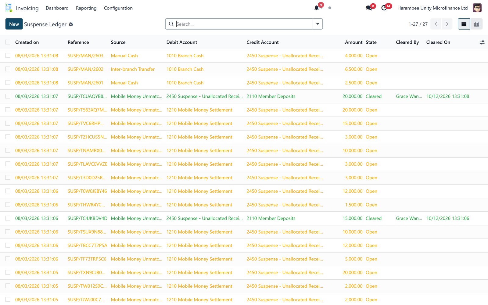Open the chat messages icon

369,8
